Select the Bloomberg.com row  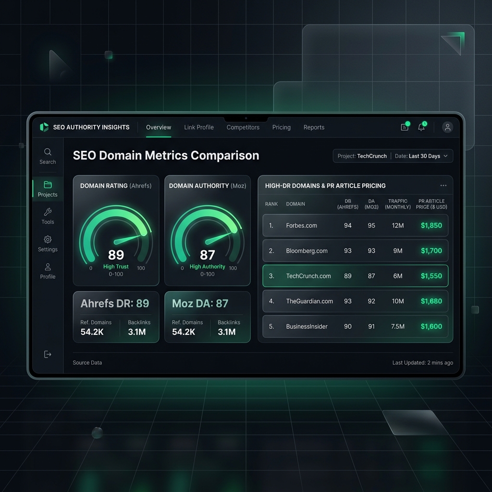click(355, 251)
